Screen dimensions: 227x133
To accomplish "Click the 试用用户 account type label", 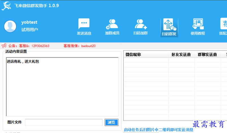I will [30, 30].
